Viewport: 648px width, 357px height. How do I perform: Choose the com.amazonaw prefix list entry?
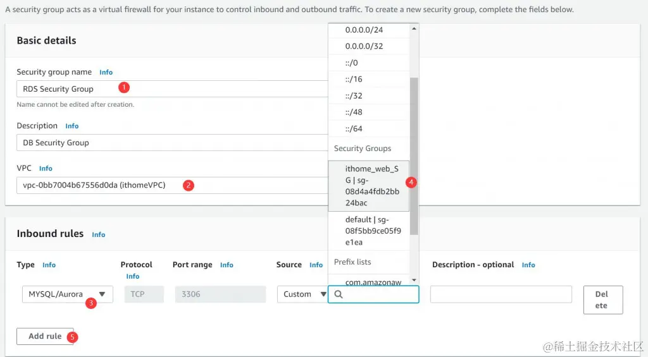[x=369, y=281]
